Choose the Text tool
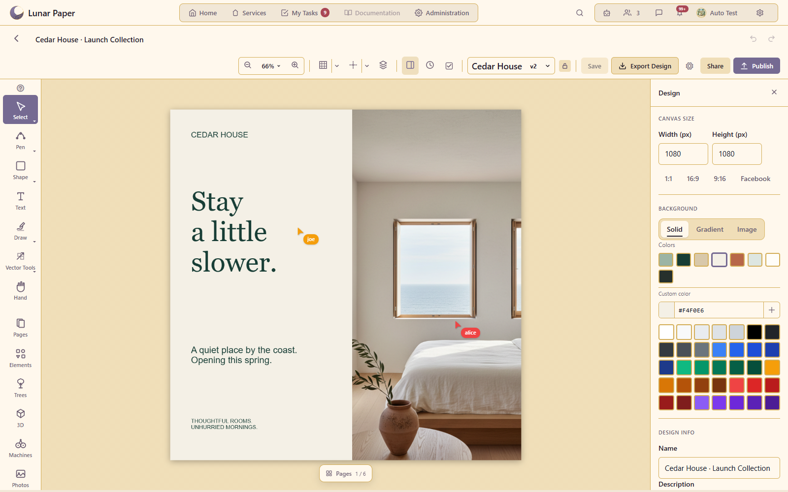Image resolution: width=788 pixels, height=492 pixels. click(x=20, y=201)
